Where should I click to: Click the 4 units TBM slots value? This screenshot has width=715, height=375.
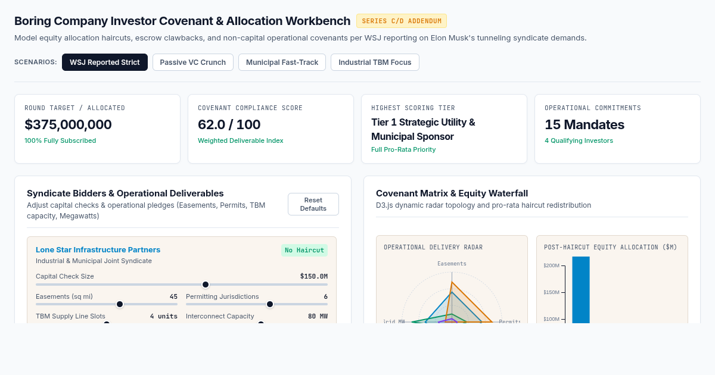[164, 316]
